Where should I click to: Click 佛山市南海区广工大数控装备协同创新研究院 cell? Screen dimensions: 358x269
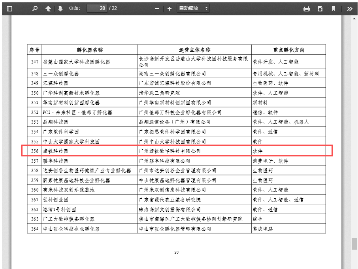pos(194,219)
